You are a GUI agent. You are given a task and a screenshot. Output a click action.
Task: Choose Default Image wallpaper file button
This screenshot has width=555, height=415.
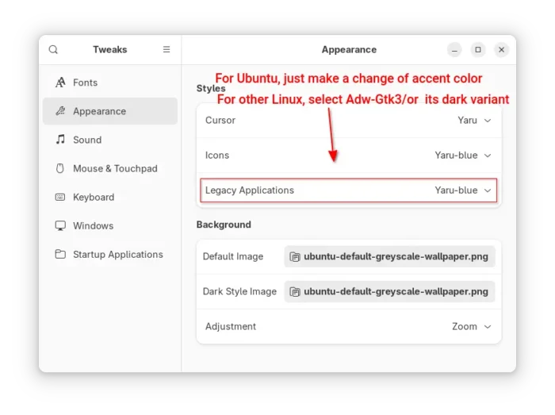point(389,257)
